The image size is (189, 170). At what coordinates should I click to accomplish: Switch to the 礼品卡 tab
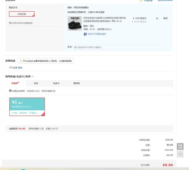56,83
